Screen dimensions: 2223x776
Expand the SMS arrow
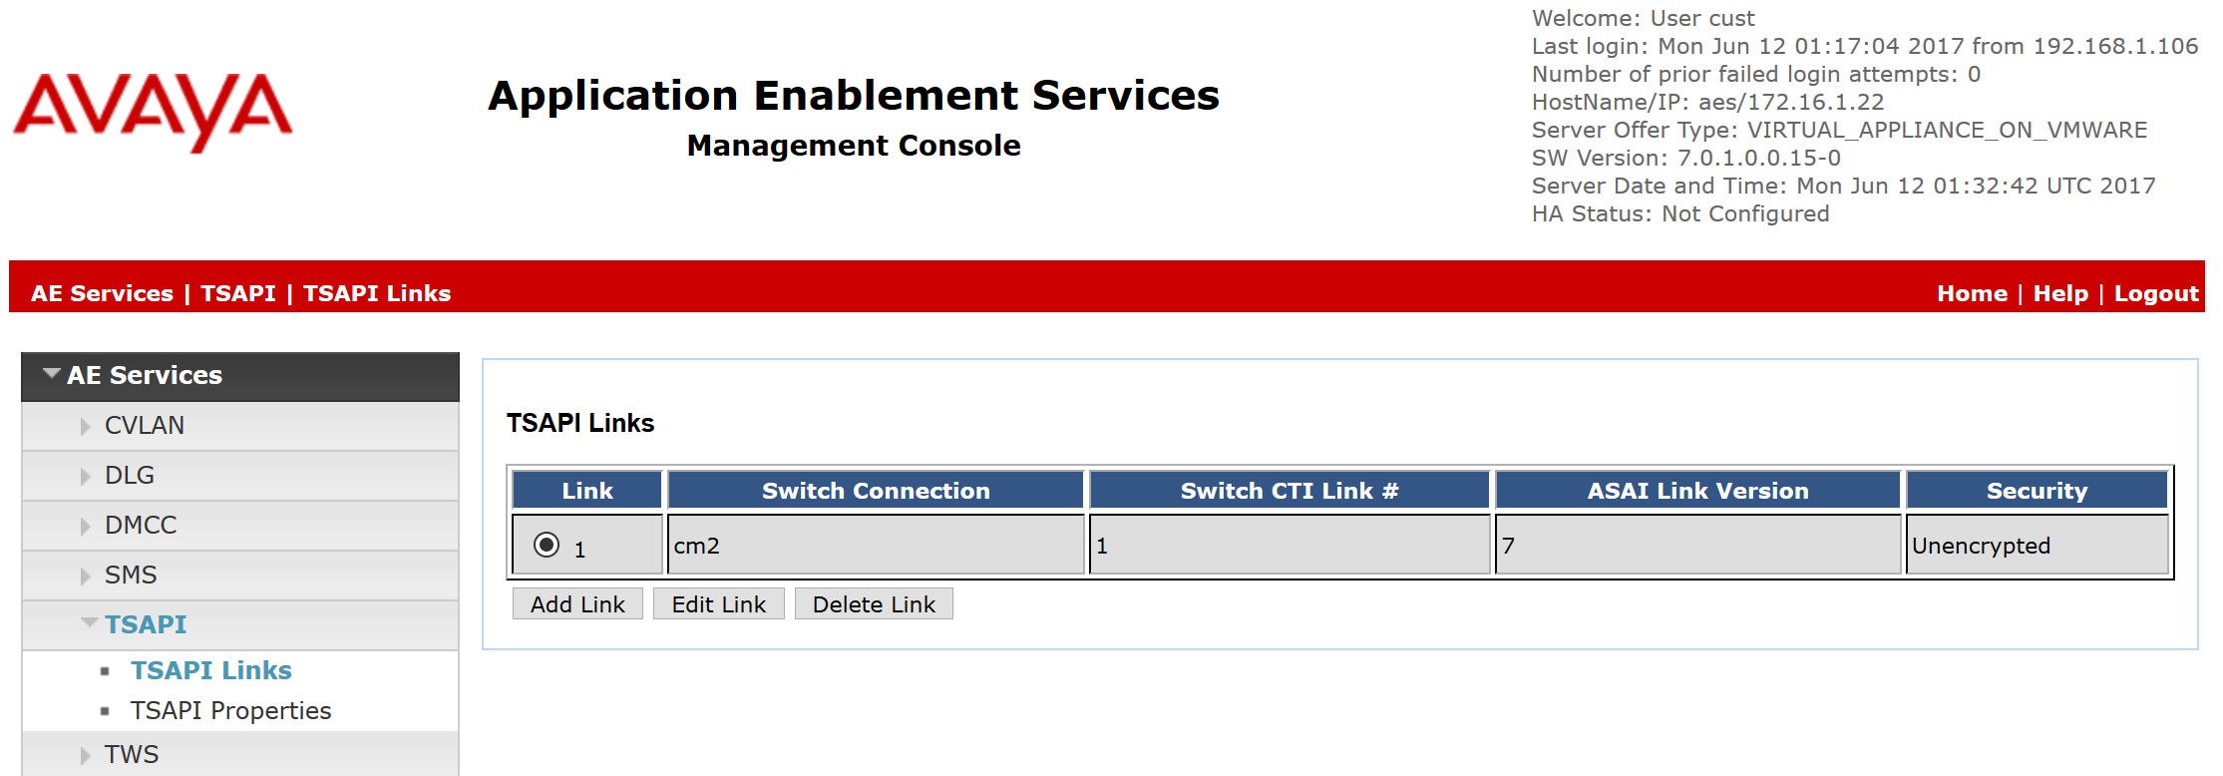pyautogui.click(x=86, y=576)
